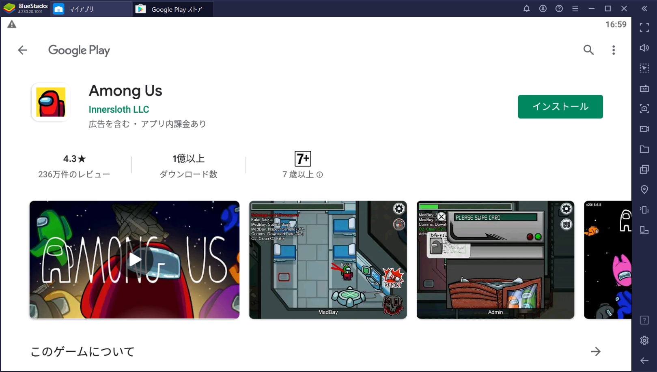The image size is (657, 372).
Task: Play the Among Us trailer video
Action: 134,260
